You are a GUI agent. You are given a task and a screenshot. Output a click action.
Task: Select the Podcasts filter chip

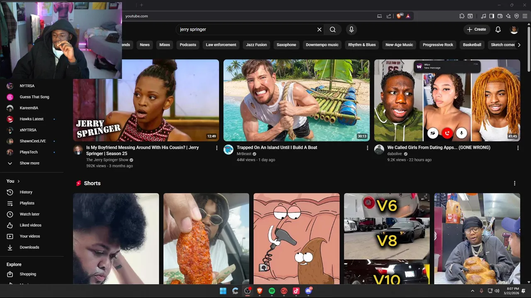point(188,45)
